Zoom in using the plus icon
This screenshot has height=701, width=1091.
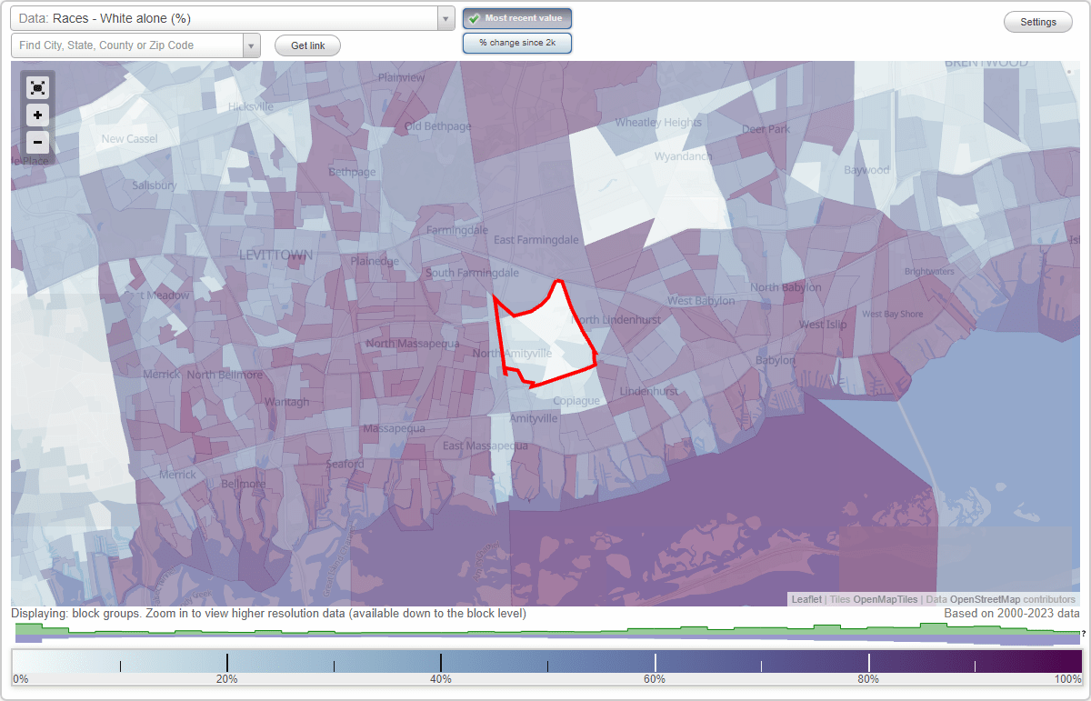coord(37,115)
